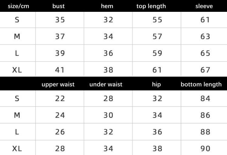Click the 'size/cm' header cell
Viewport: 227px width, 155px height.
(x=19, y=6)
